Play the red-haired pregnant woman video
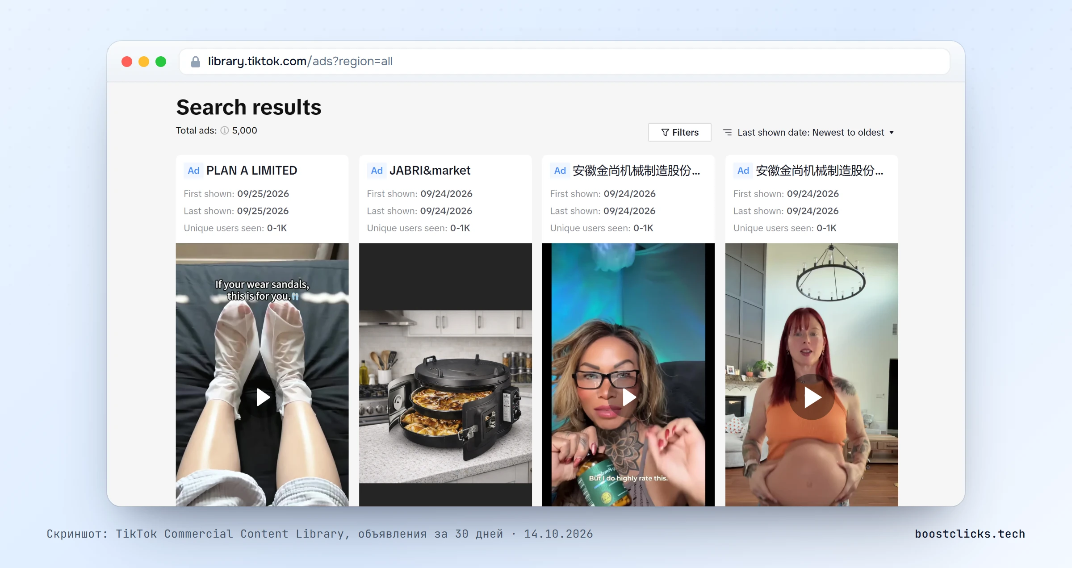Screen dimensions: 1072x568 coord(812,397)
